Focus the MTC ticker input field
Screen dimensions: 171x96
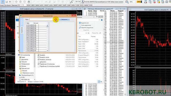[x=132, y=2]
